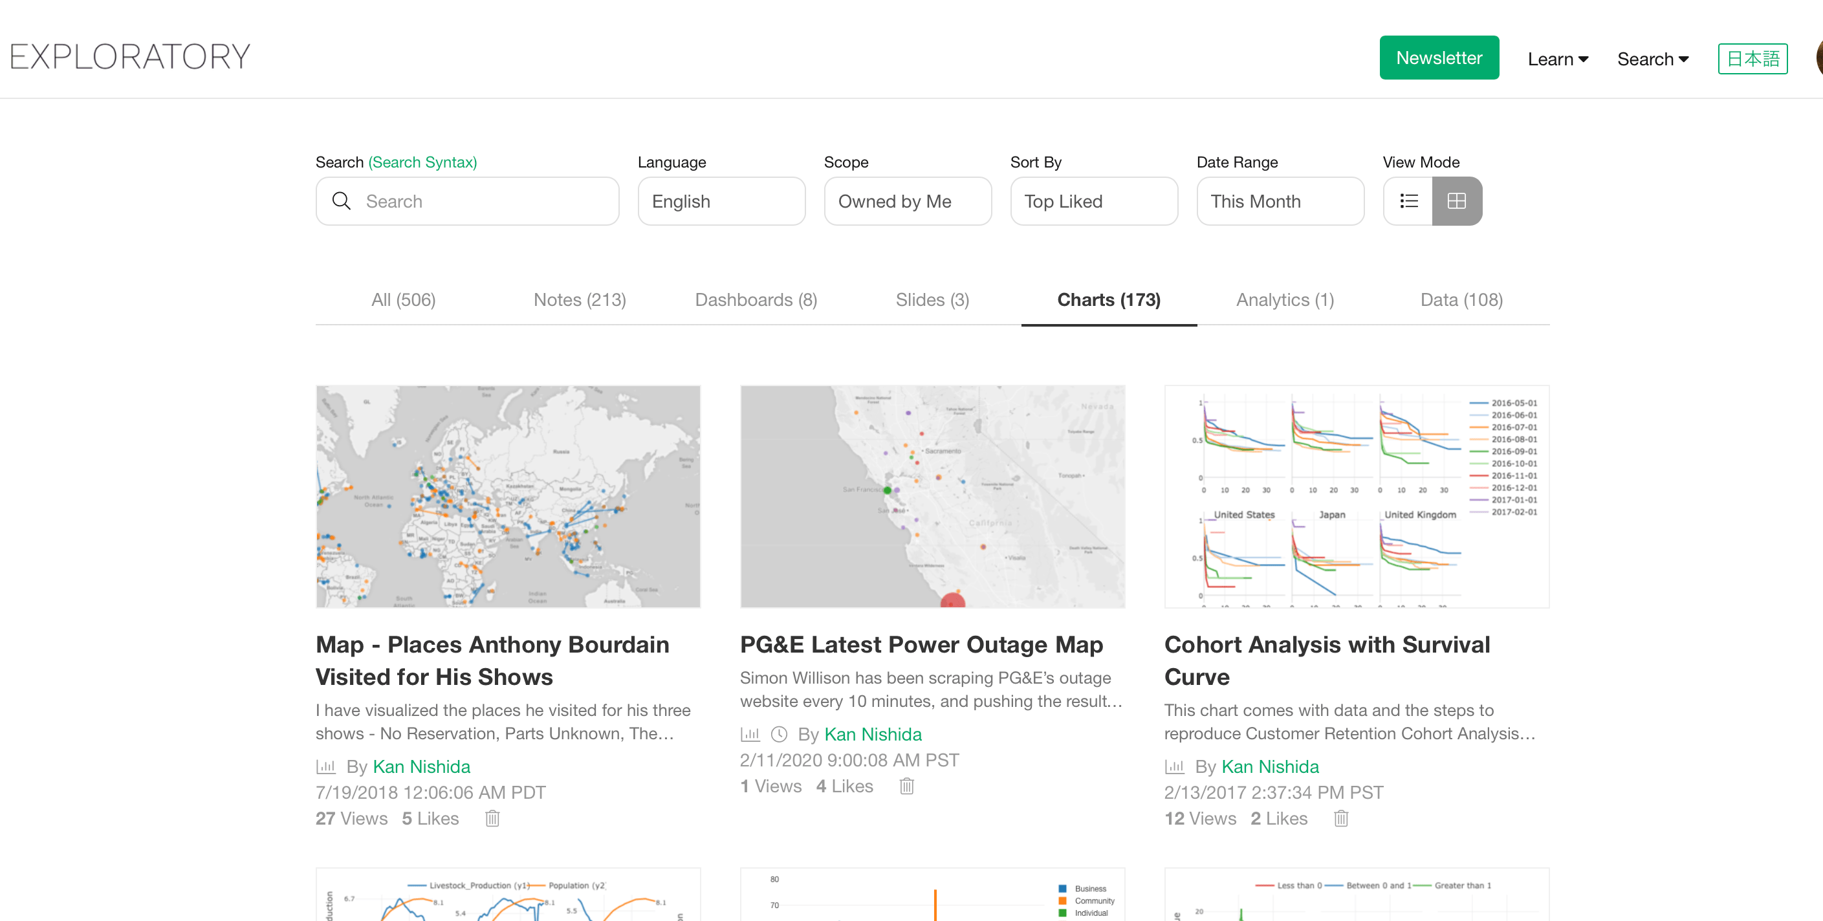Open the Data (108) tab
Viewport: 1823px width, 921px height.
[x=1461, y=300]
